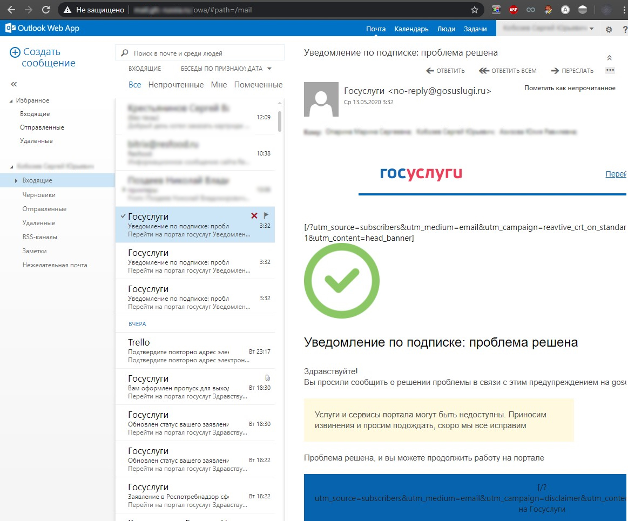Open Заметки folder

click(35, 251)
